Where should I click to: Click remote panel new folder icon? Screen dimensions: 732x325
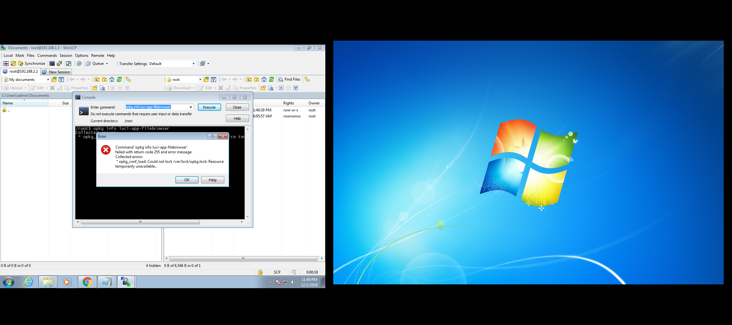(x=263, y=88)
